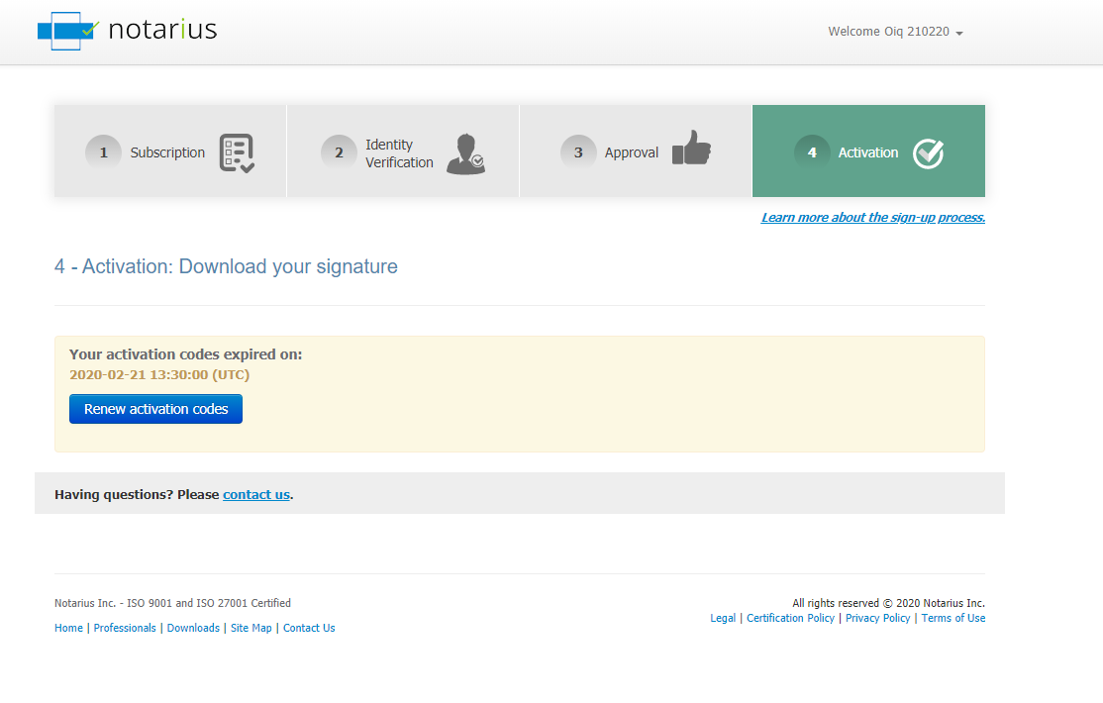Viewport: 1103px width, 703px height.
Task: Open the Site Map footer link
Action: coord(251,628)
